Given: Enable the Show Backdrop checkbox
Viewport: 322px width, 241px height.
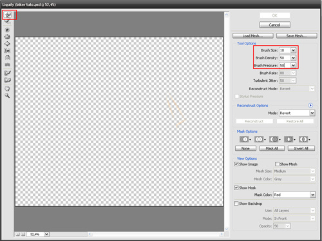Looking at the screenshot, I should [x=236, y=204].
